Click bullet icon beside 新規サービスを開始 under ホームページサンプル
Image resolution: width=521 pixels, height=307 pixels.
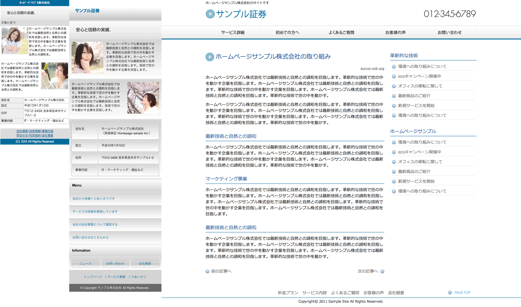(394, 181)
